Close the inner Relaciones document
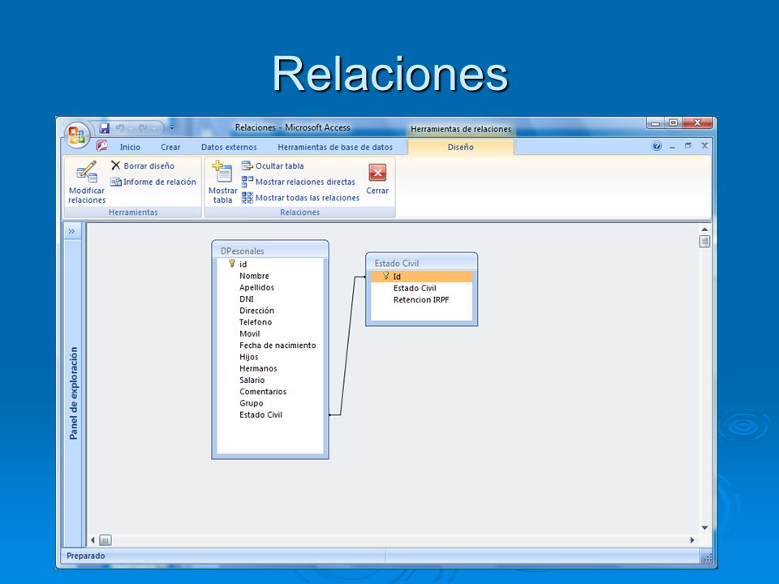 704,145
